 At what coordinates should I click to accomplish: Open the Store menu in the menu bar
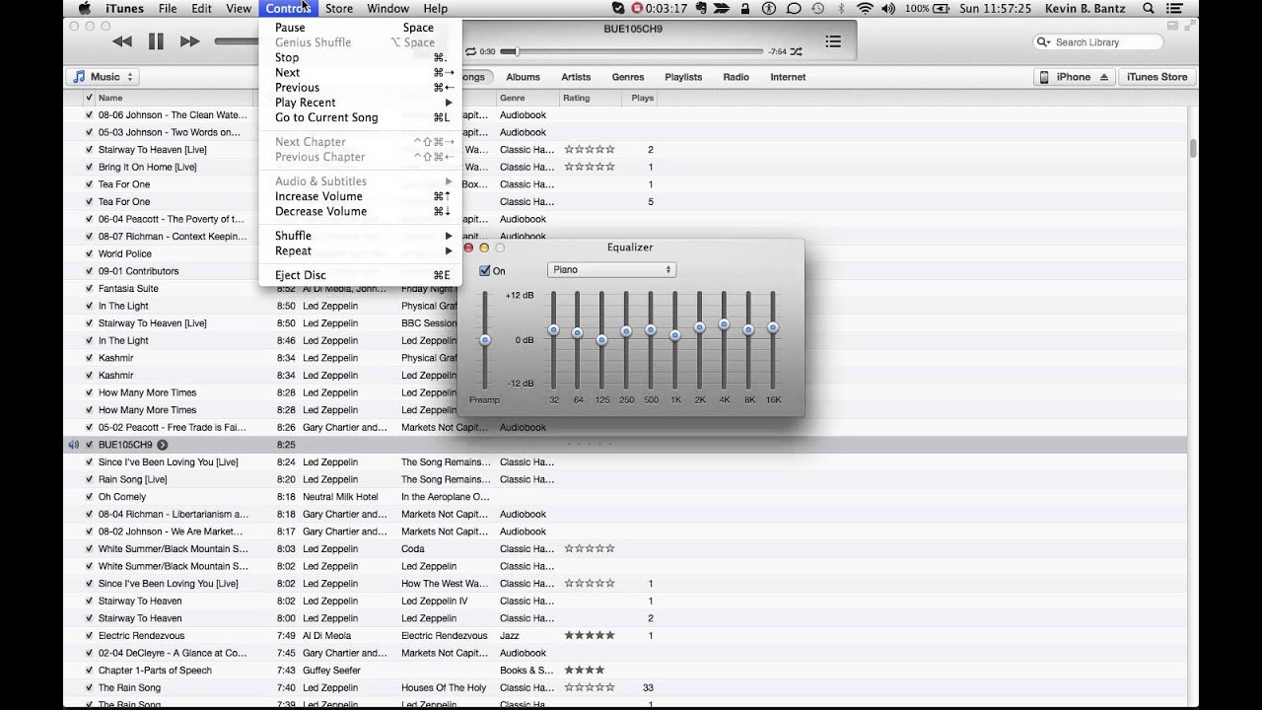(x=339, y=8)
